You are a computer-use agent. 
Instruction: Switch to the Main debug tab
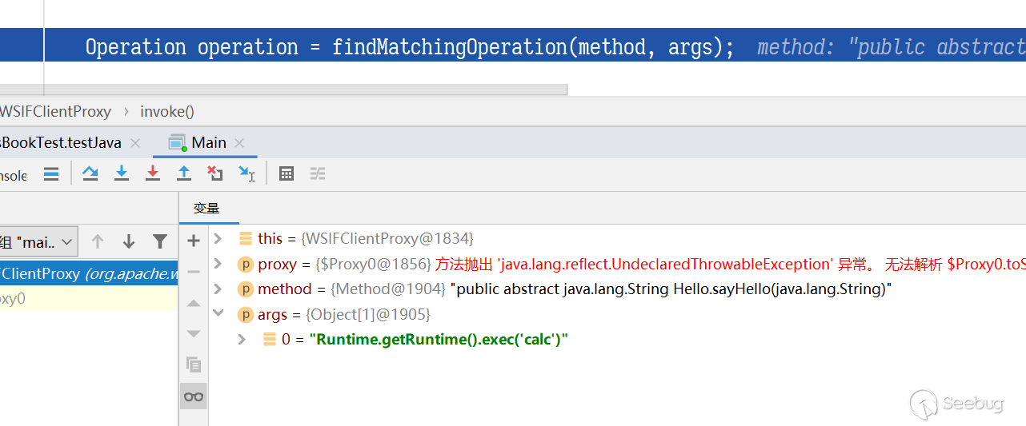click(x=208, y=143)
